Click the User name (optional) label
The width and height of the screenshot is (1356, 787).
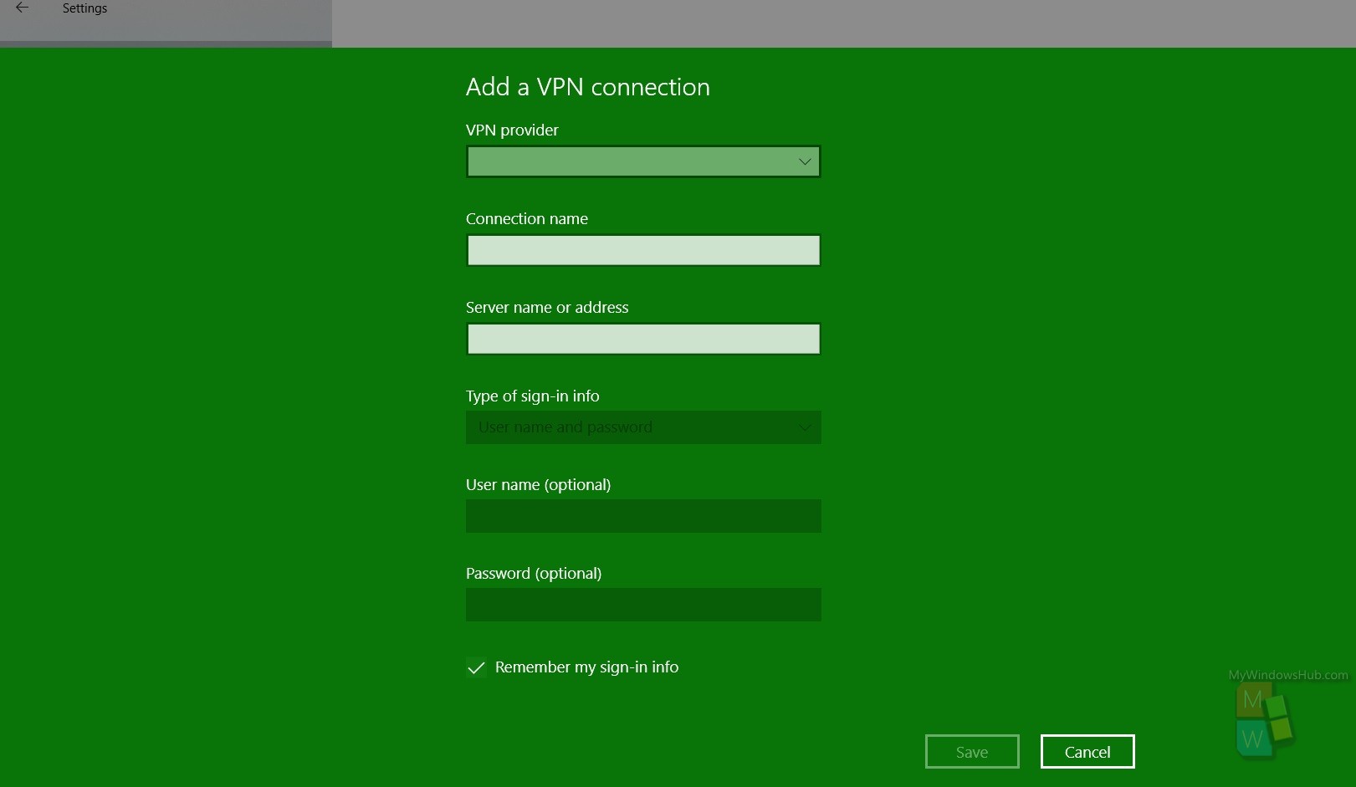pyautogui.click(x=539, y=485)
